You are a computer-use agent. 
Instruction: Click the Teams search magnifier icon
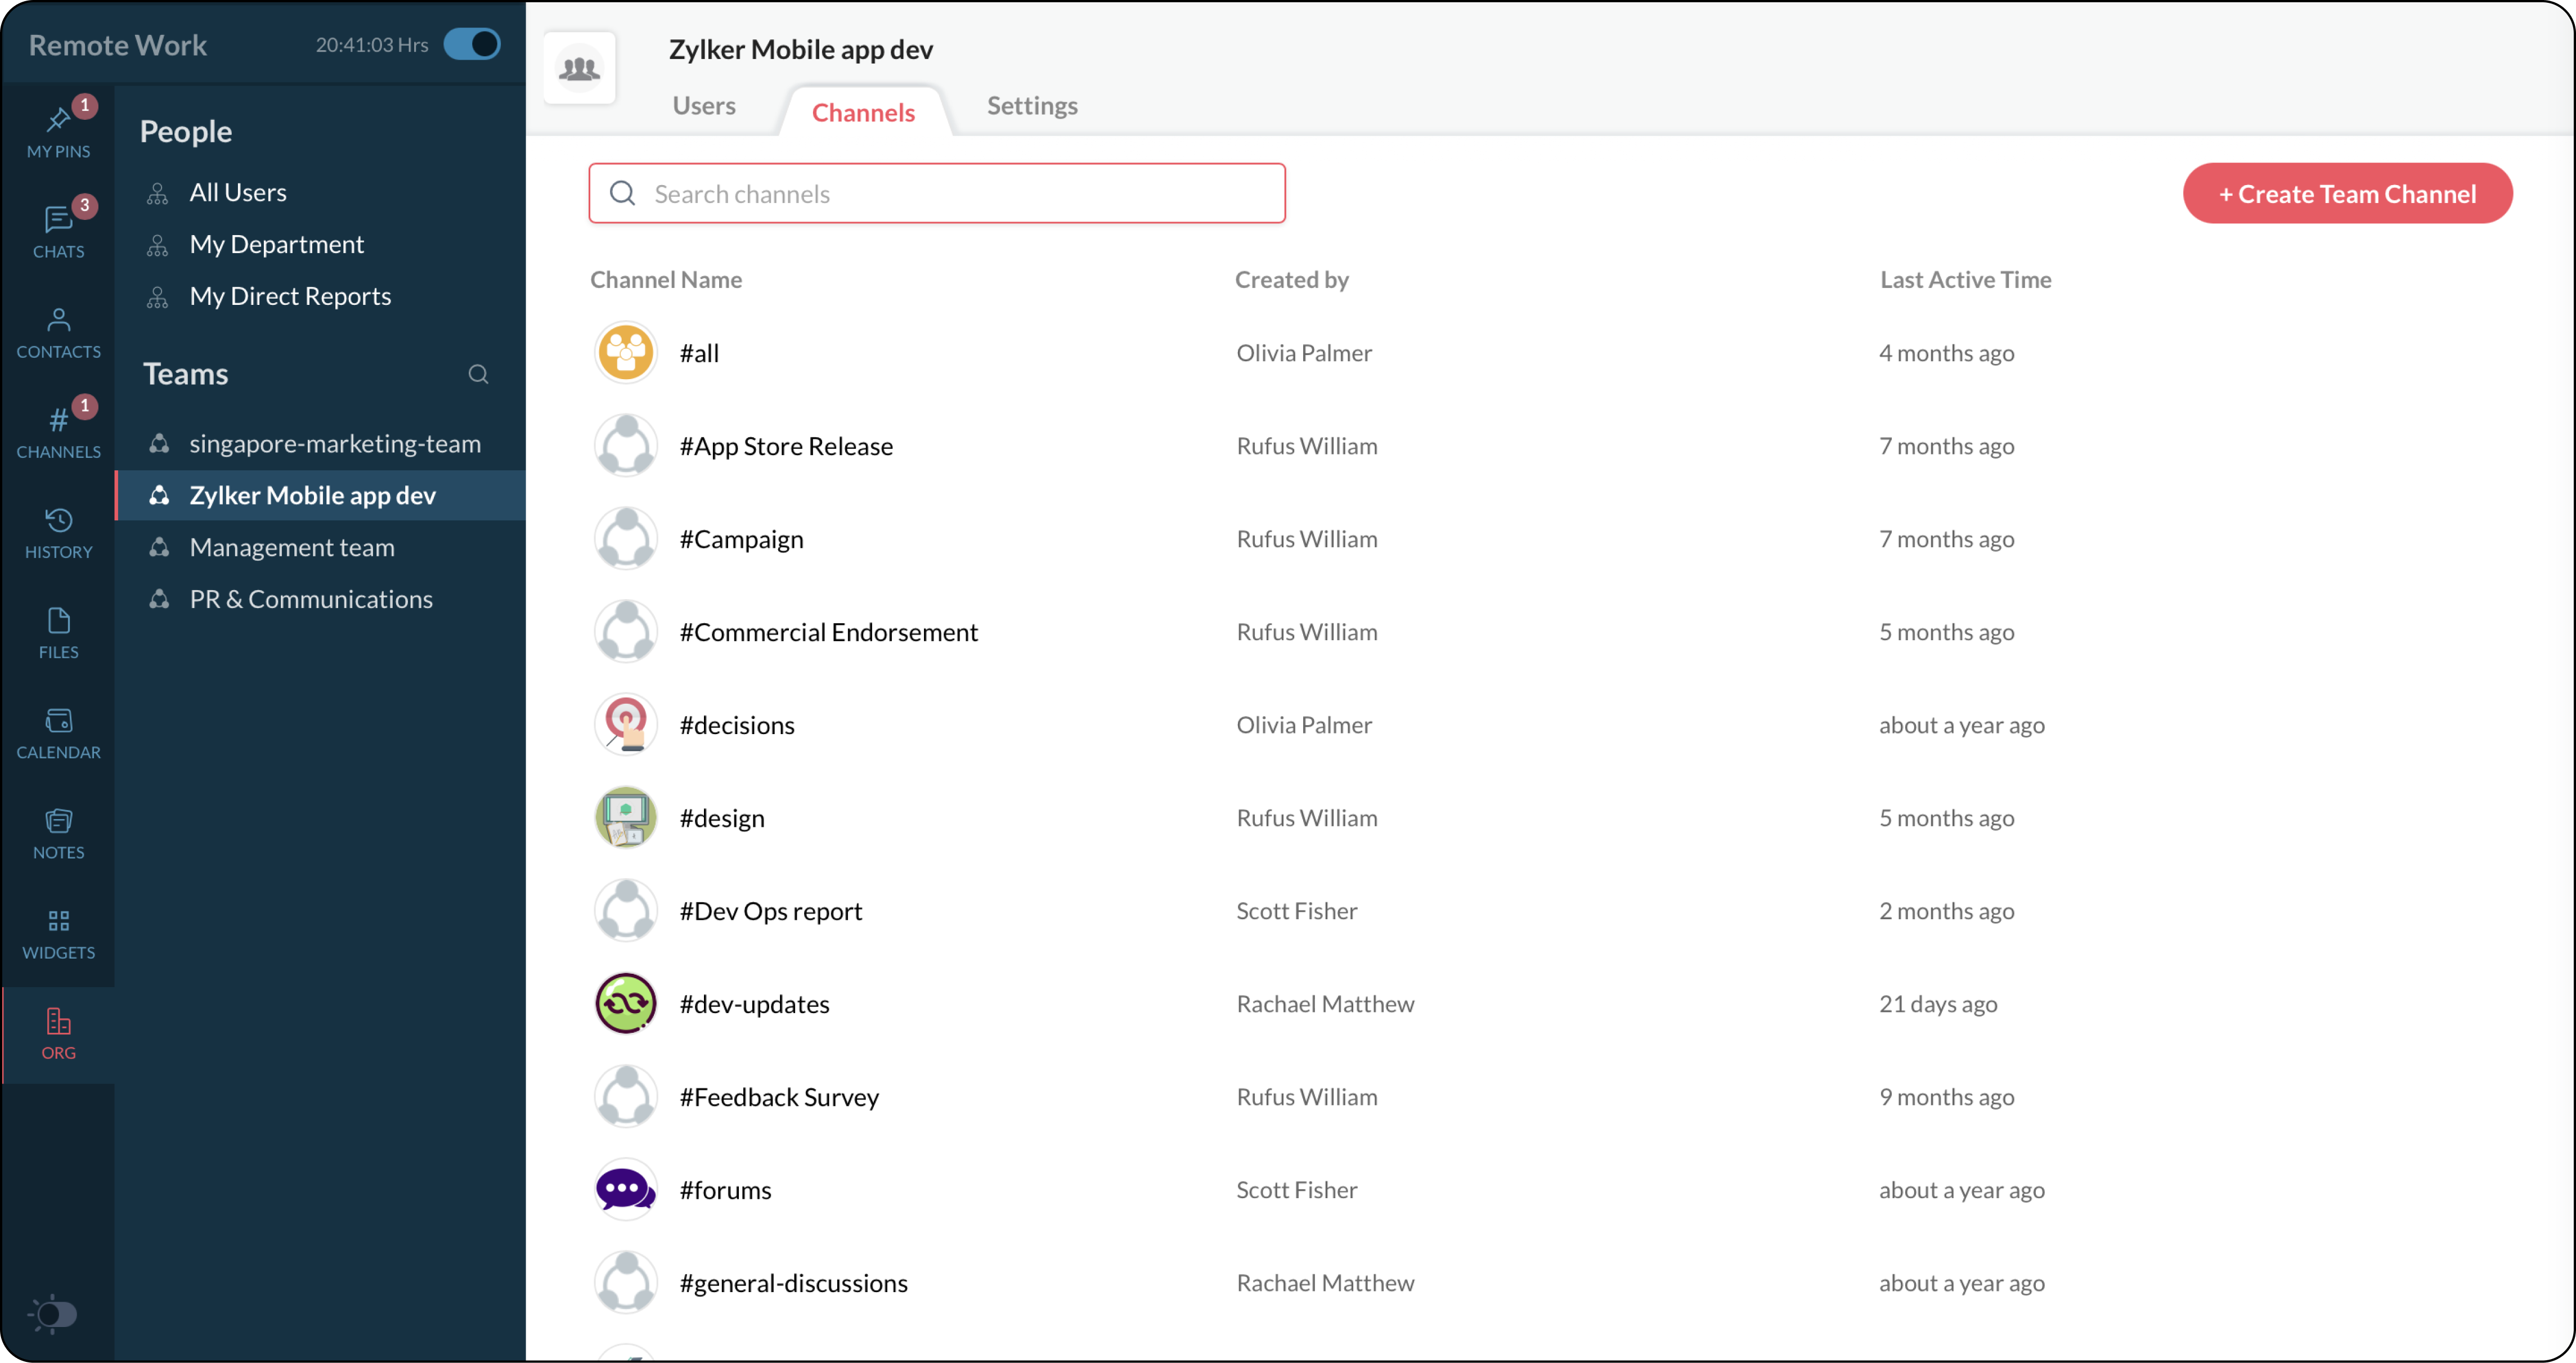[478, 374]
